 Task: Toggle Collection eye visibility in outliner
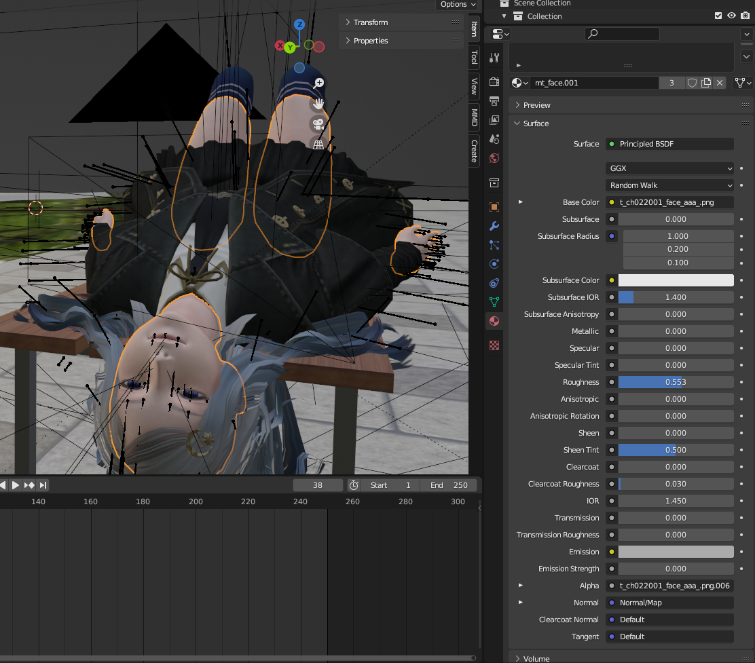[731, 16]
